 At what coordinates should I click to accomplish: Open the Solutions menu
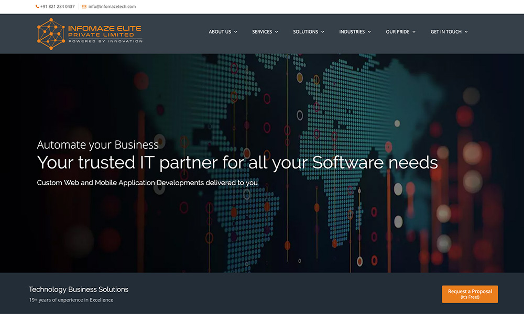(x=305, y=32)
